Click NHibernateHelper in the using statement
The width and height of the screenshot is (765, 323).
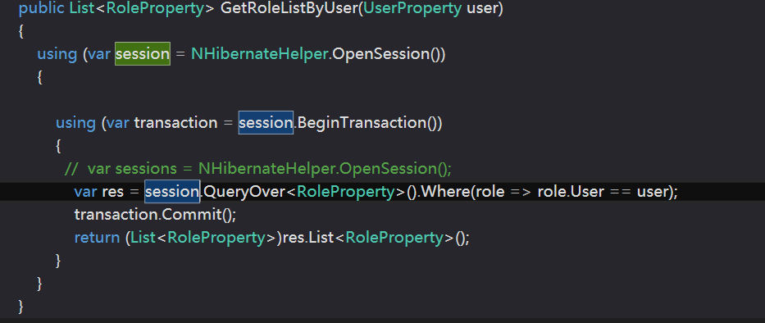tap(260, 53)
